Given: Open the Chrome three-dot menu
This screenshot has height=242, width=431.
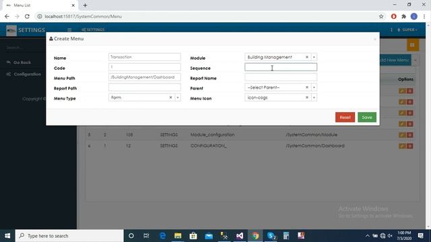Looking at the screenshot, I should [424, 16].
